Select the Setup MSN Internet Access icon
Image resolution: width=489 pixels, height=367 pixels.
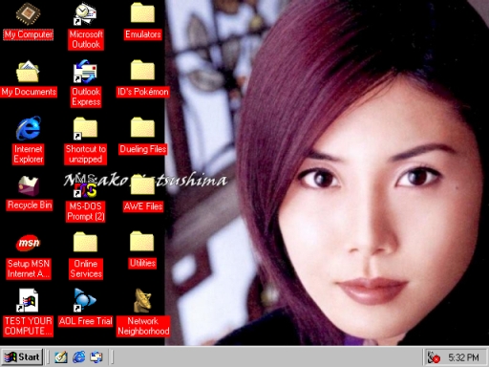(x=29, y=243)
